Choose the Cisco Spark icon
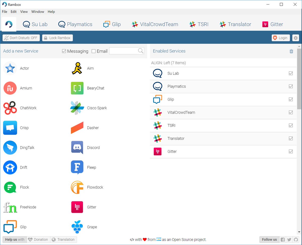 click(77, 108)
